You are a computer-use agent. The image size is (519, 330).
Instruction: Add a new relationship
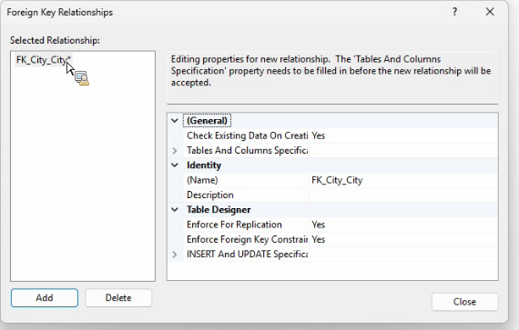45,298
